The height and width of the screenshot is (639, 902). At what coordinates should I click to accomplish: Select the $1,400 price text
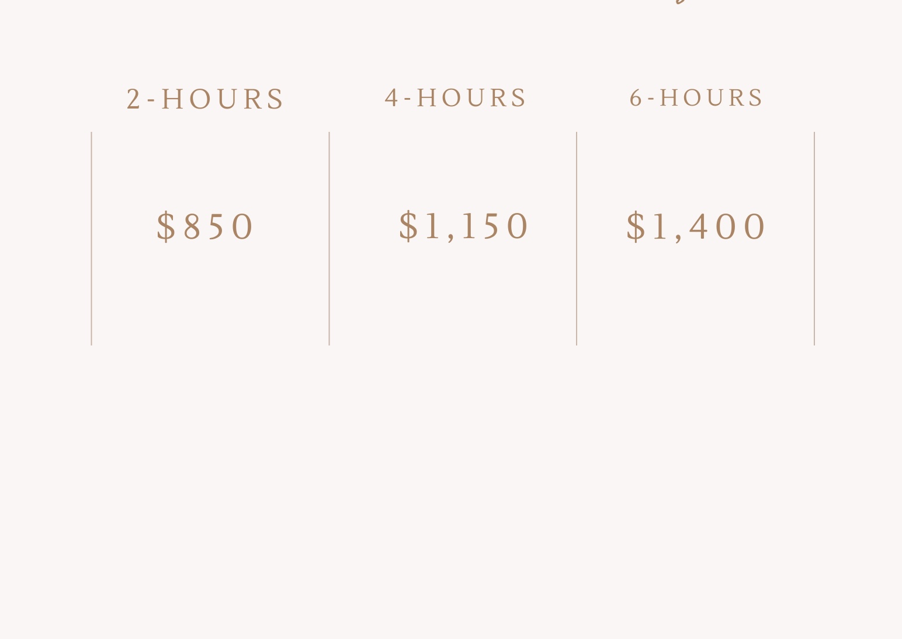point(696,226)
